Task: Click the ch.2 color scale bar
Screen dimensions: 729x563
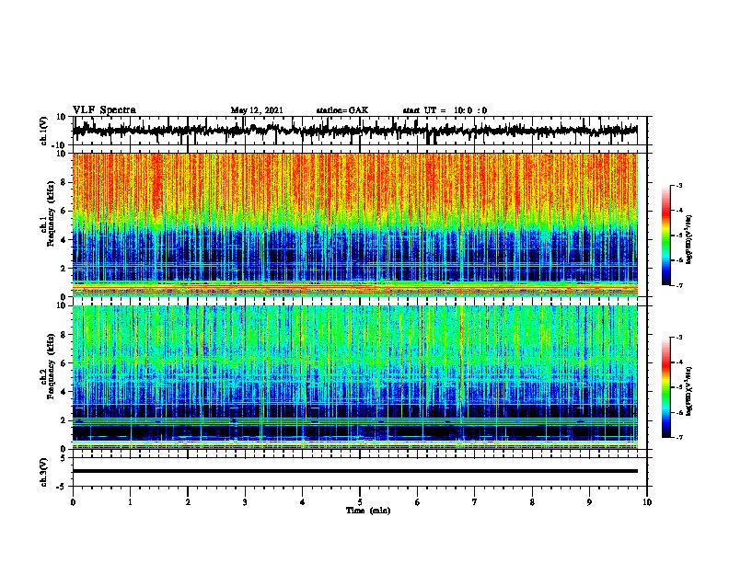Action: [x=665, y=387]
